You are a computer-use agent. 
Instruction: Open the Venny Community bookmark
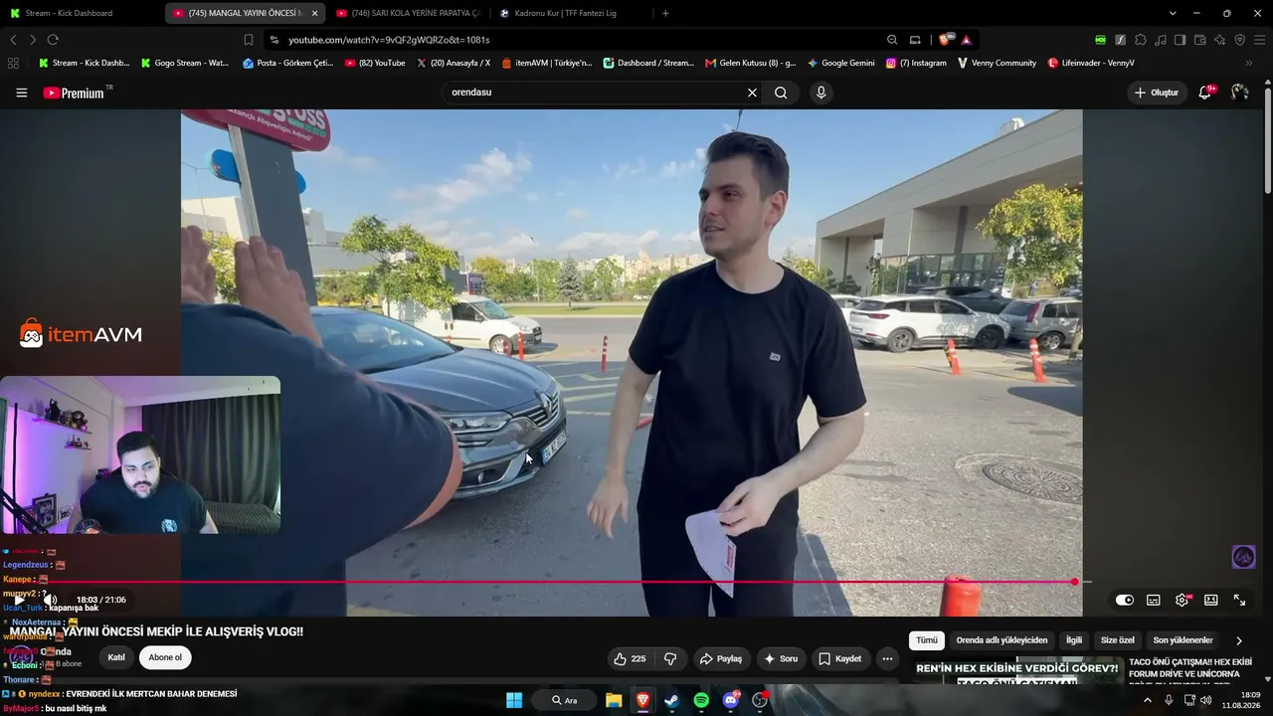[997, 63]
